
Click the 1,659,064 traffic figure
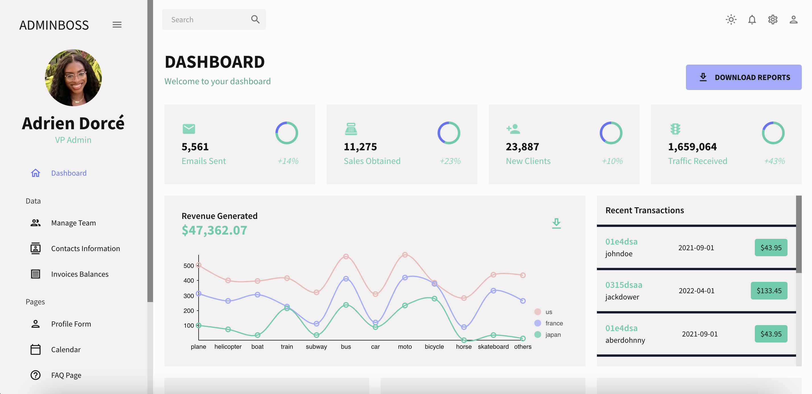click(692, 147)
